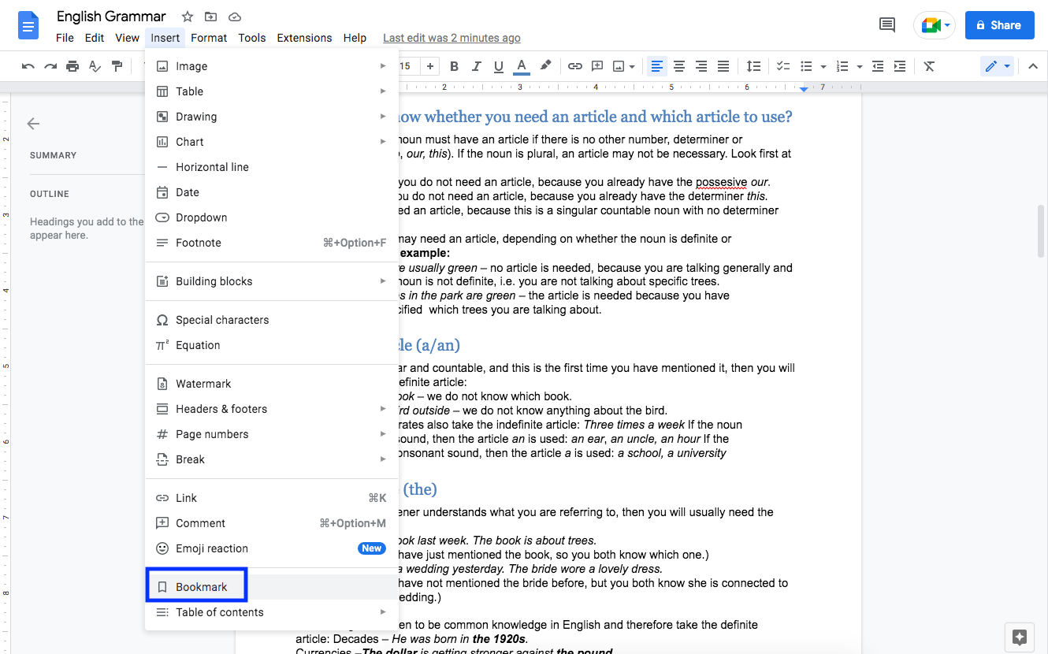Click the Share button
This screenshot has width=1048, height=654.
(999, 25)
